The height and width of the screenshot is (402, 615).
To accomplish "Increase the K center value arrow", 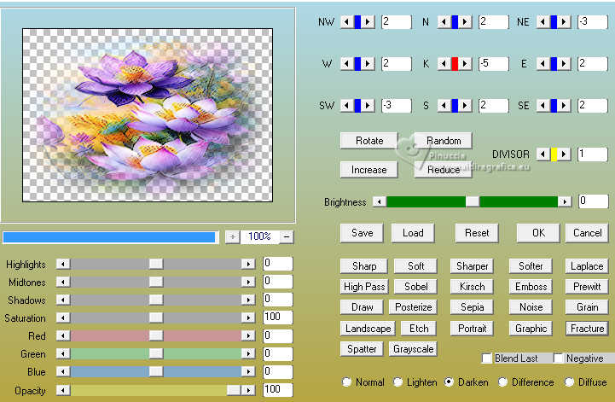I will tap(465, 63).
